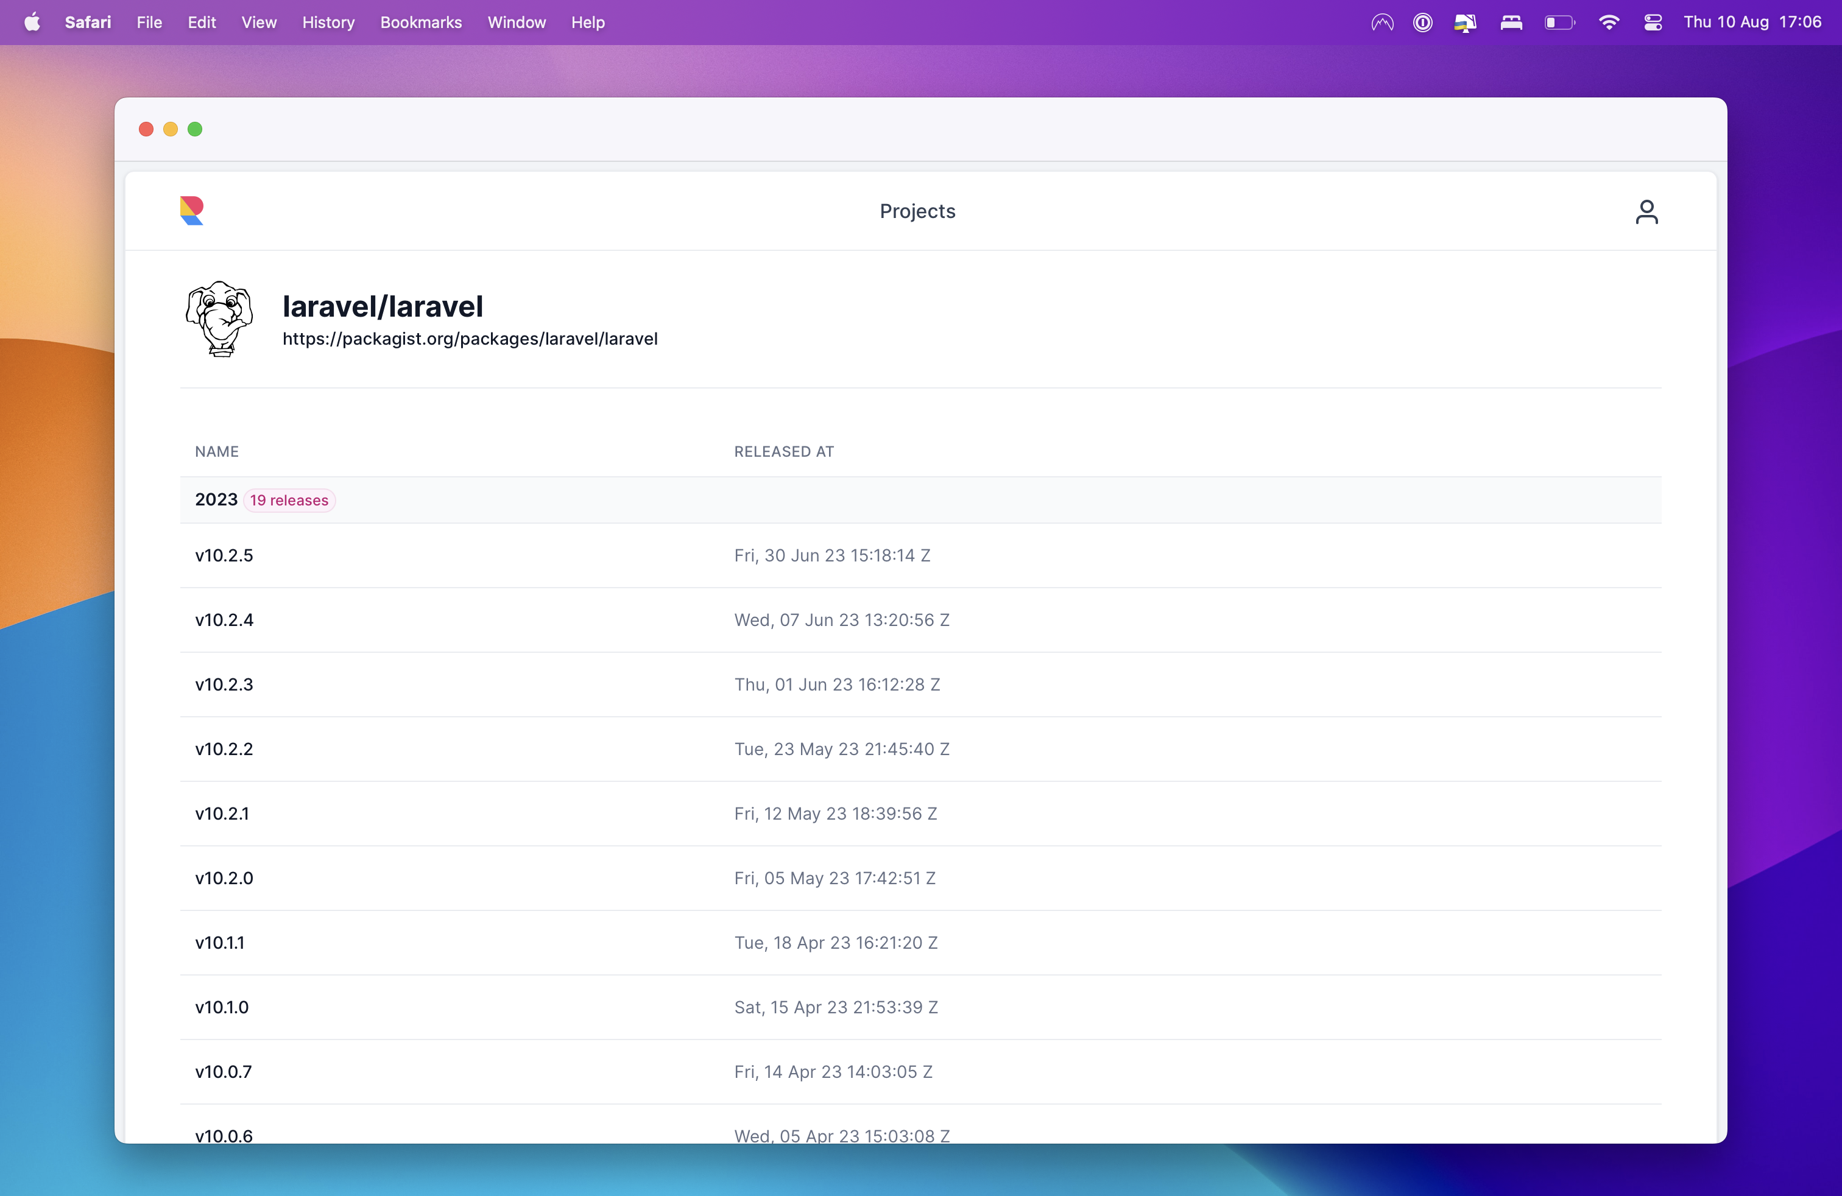Click the Wi-Fi status icon

click(1608, 23)
